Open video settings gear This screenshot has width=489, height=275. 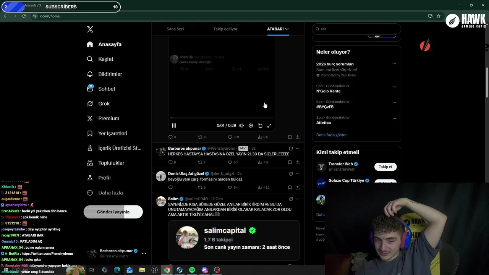[x=251, y=126]
